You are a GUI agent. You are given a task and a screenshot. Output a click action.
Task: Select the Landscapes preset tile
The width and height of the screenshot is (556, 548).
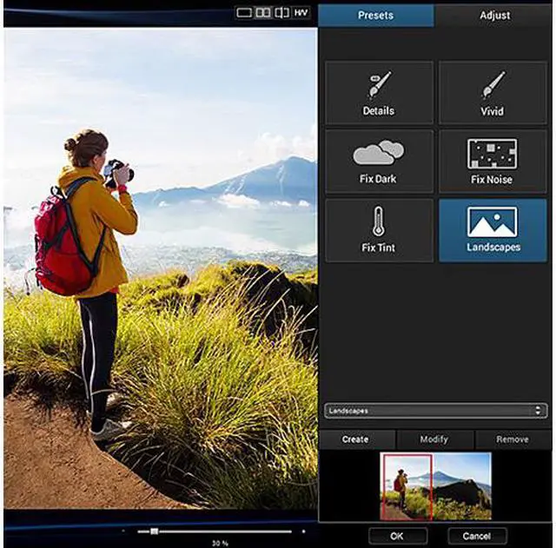pyautogui.click(x=492, y=229)
